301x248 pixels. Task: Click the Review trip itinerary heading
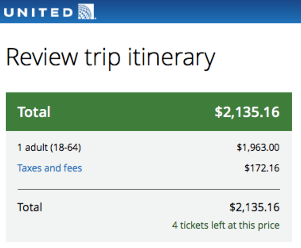(110, 58)
